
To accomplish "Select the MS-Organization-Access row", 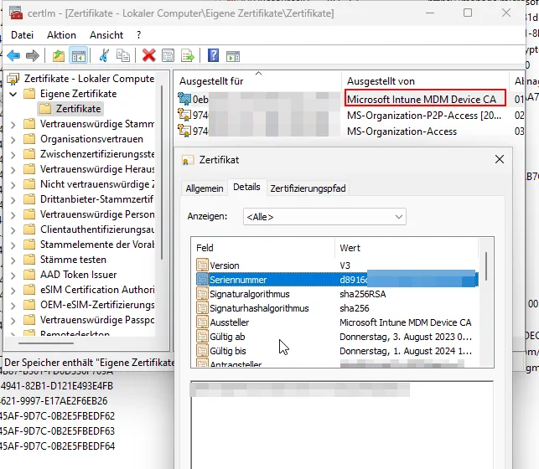I will tap(350, 131).
